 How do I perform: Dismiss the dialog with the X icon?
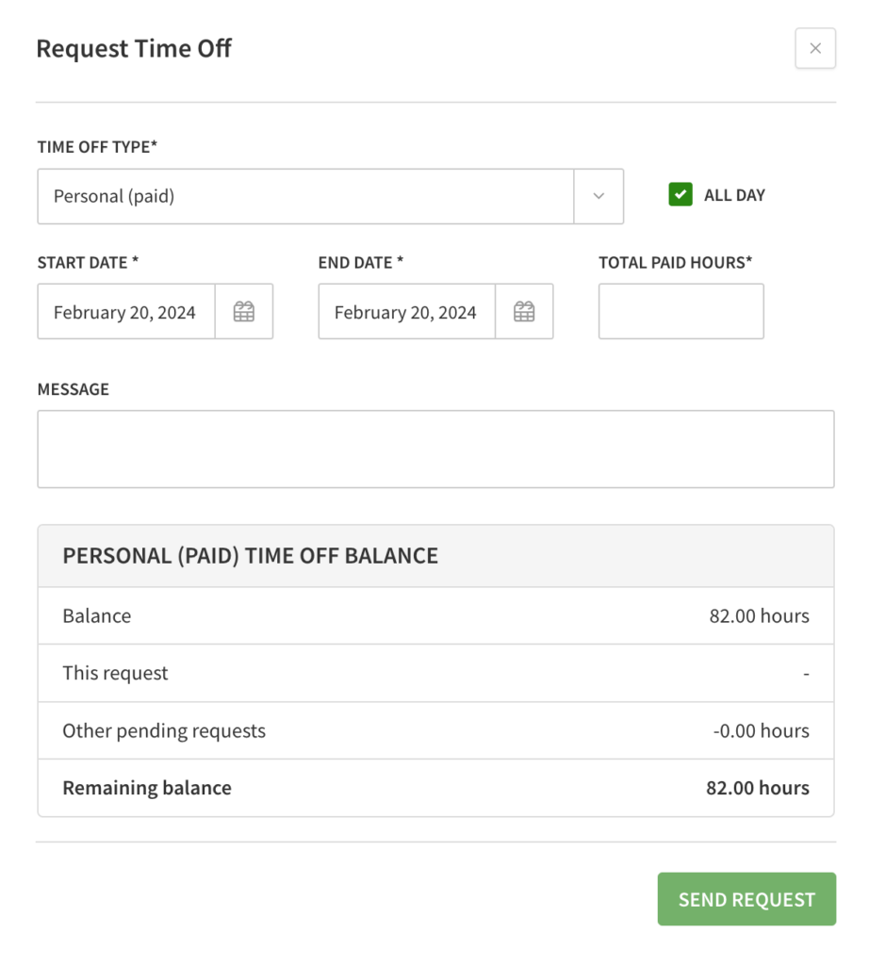tap(814, 48)
